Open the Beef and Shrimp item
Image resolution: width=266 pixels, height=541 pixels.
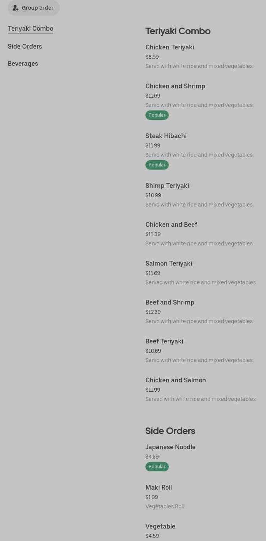[x=170, y=303]
